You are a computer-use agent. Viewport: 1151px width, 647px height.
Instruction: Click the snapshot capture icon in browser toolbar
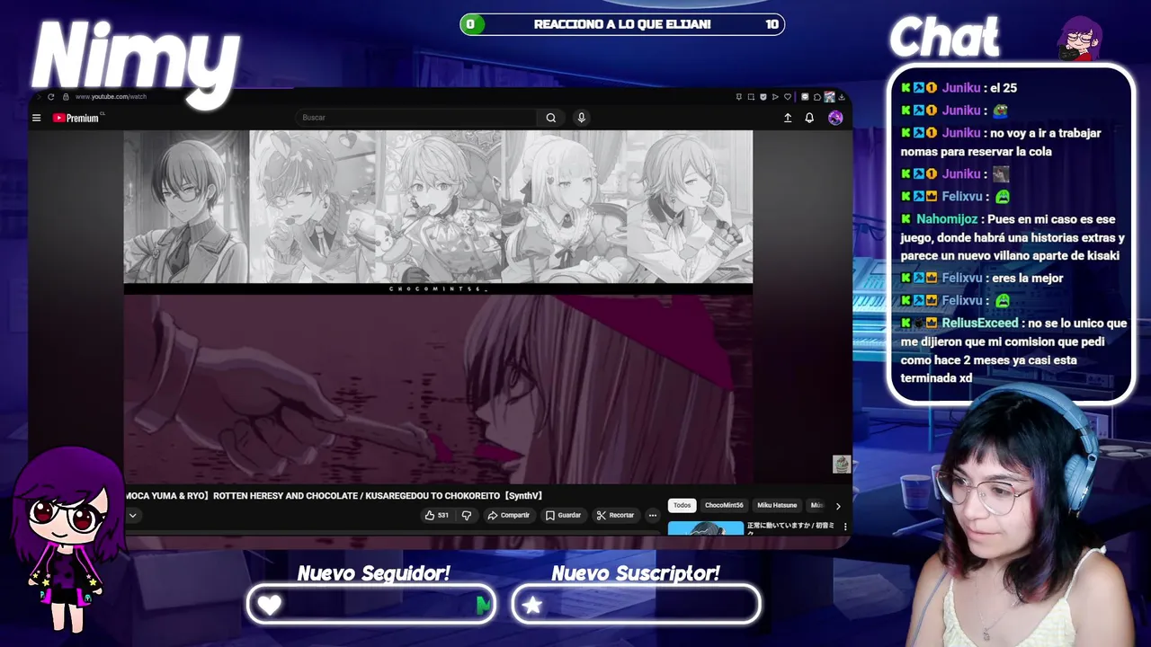[x=751, y=97]
